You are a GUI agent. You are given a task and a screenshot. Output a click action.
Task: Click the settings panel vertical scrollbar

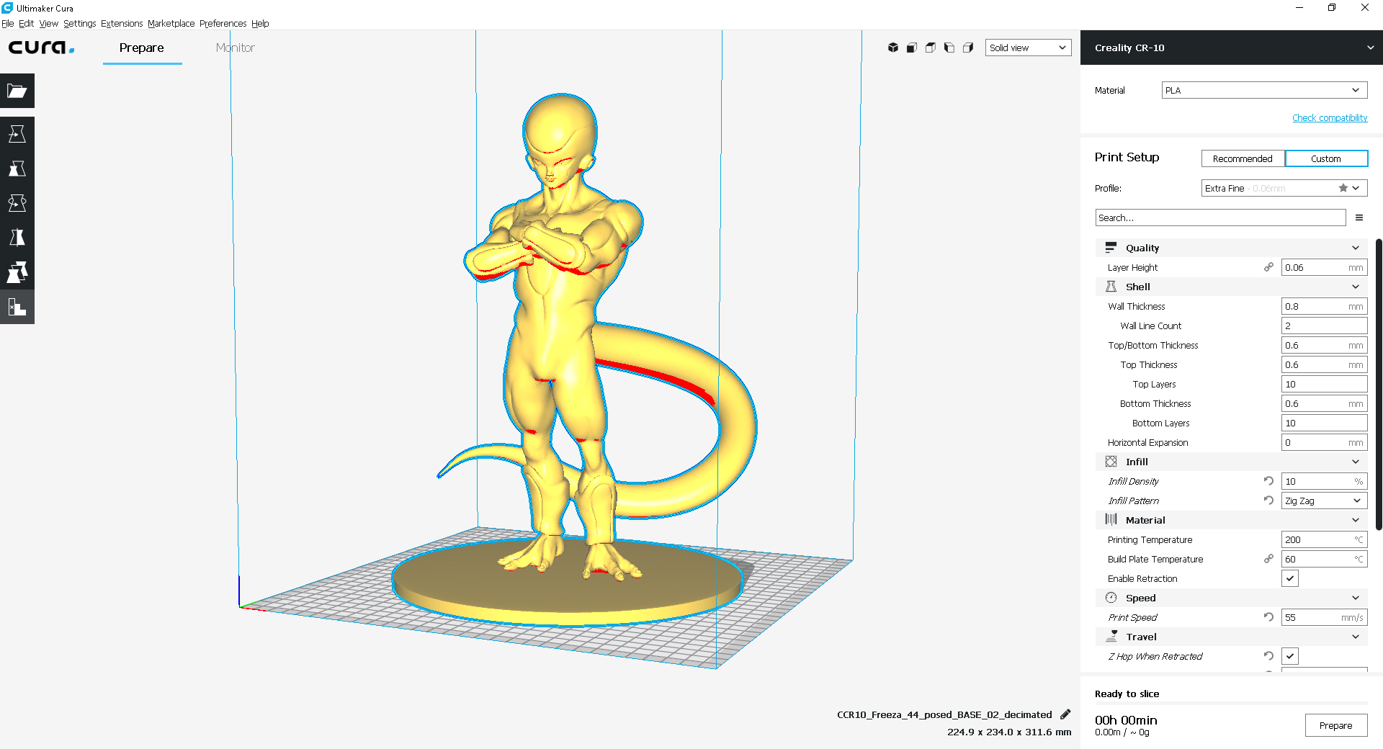1379,384
